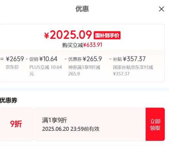Open the 补贴 ¥357.37 breakdown entry
The image size is (169, 147).
129,59
